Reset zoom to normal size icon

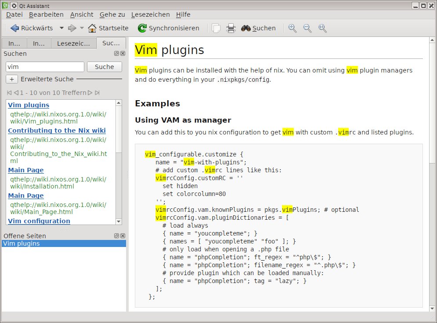(322, 28)
